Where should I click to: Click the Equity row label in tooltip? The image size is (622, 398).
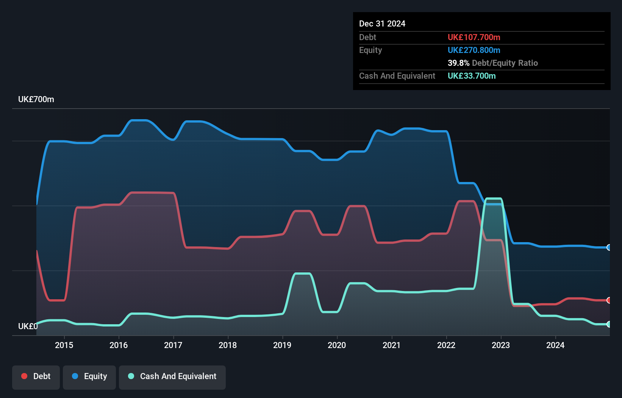[x=370, y=50]
